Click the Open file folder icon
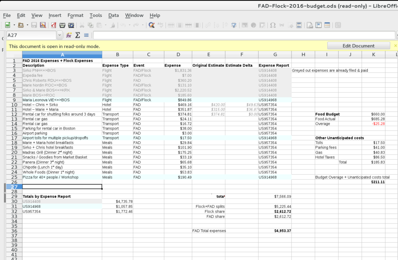Viewport: 398px width, 260px height. [x=21, y=25]
